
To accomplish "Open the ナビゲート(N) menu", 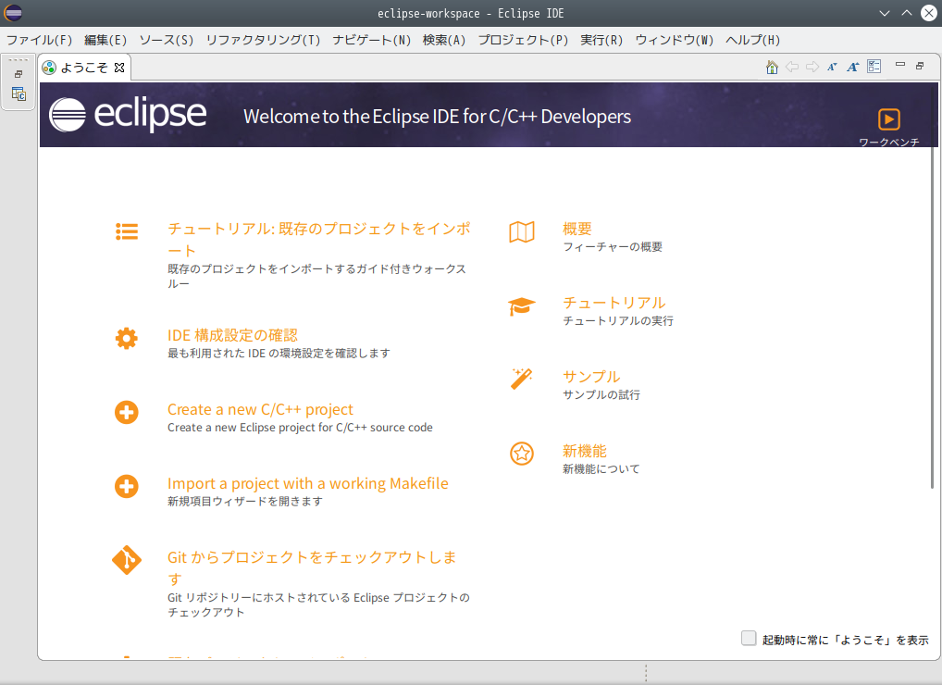I will [372, 40].
